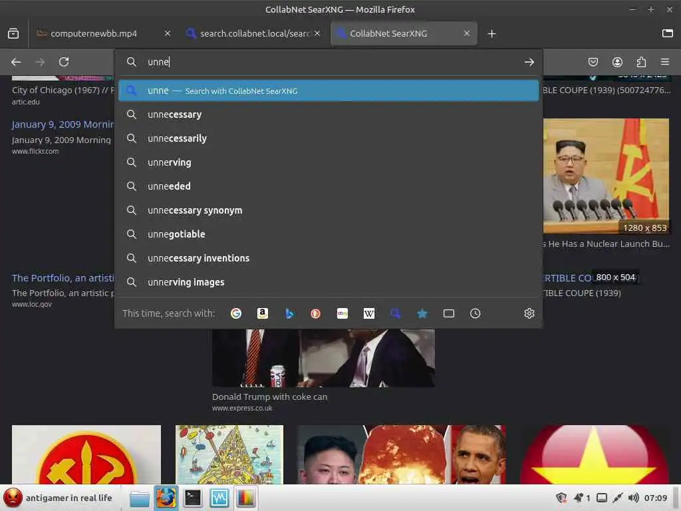Open the display icon in the system tray

pos(601,498)
